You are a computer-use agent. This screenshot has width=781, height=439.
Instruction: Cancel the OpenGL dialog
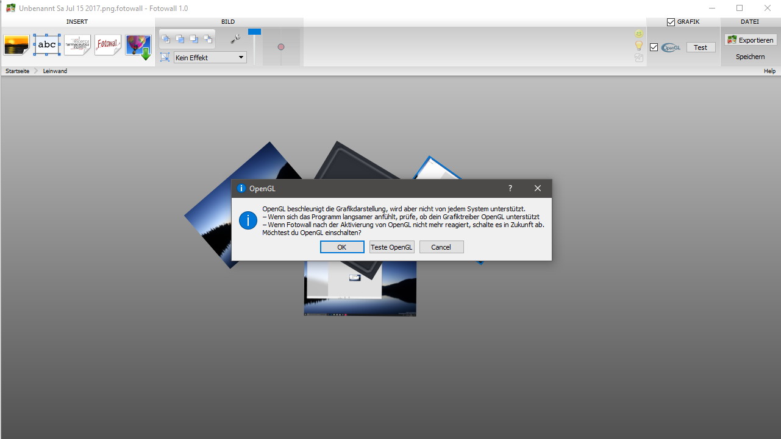click(441, 247)
